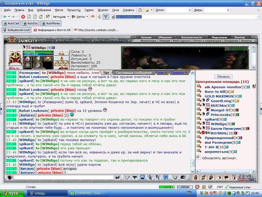
Task: Click the red alarm clock status bar icon
Action: pos(197,187)
